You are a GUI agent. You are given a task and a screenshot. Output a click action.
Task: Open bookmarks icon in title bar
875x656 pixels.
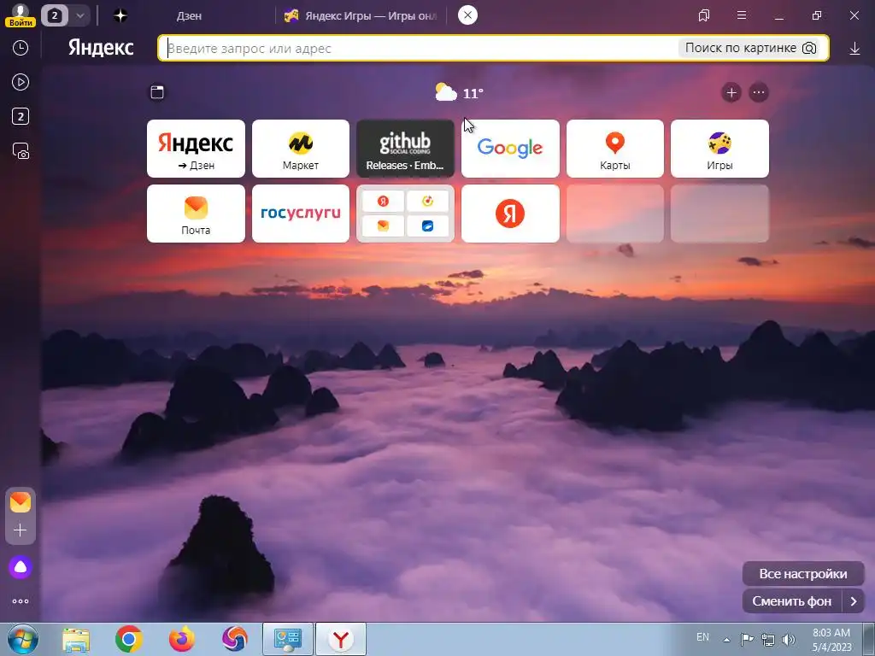[704, 15]
